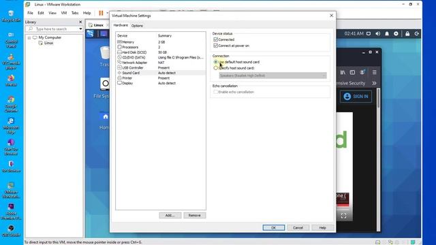Open the Tabs menu
The height and width of the screenshot is (245, 436).
click(x=75, y=13)
